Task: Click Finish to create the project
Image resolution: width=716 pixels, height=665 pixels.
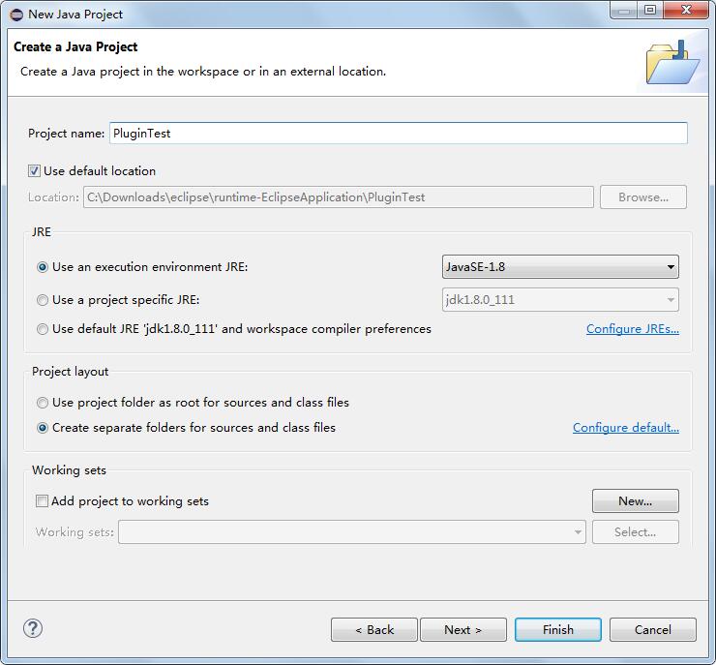Action: (558, 630)
